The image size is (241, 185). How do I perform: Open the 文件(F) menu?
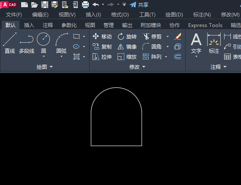point(14,15)
